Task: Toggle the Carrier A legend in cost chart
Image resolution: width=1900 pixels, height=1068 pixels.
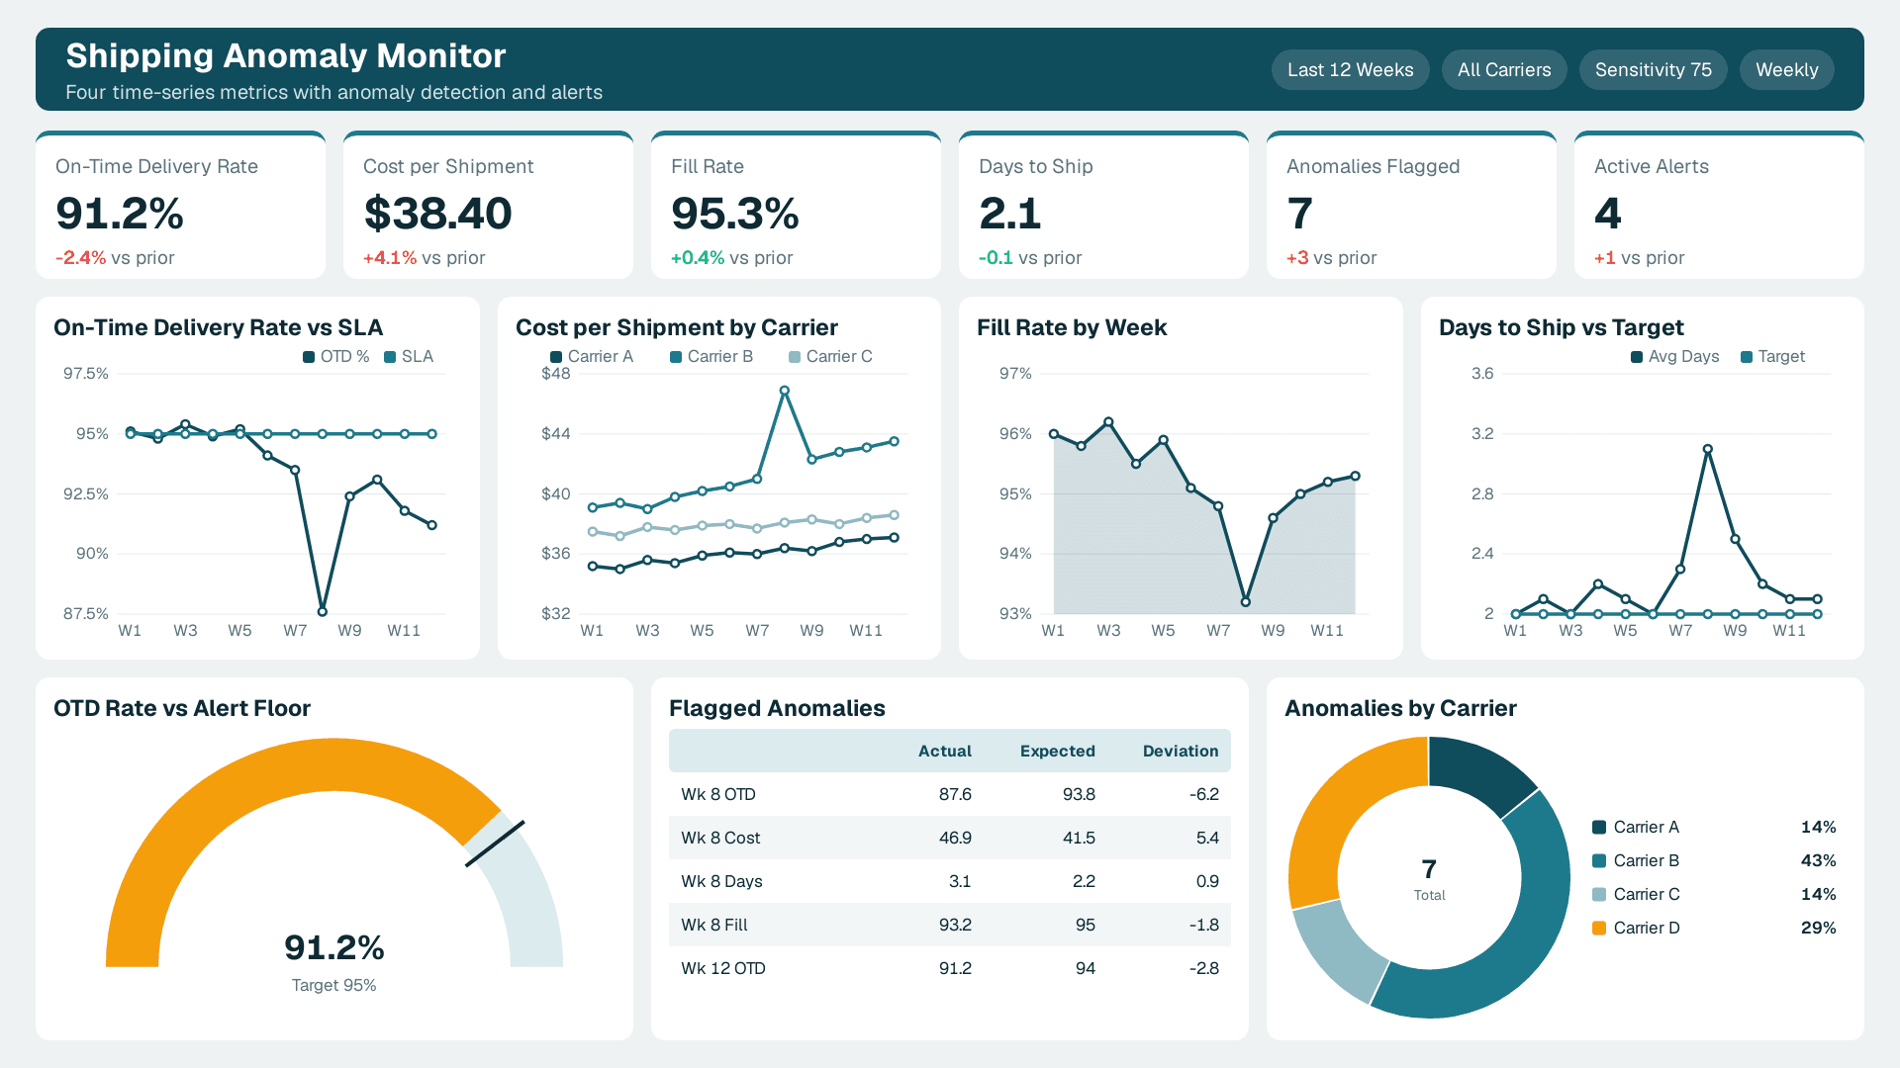Action: [592, 357]
